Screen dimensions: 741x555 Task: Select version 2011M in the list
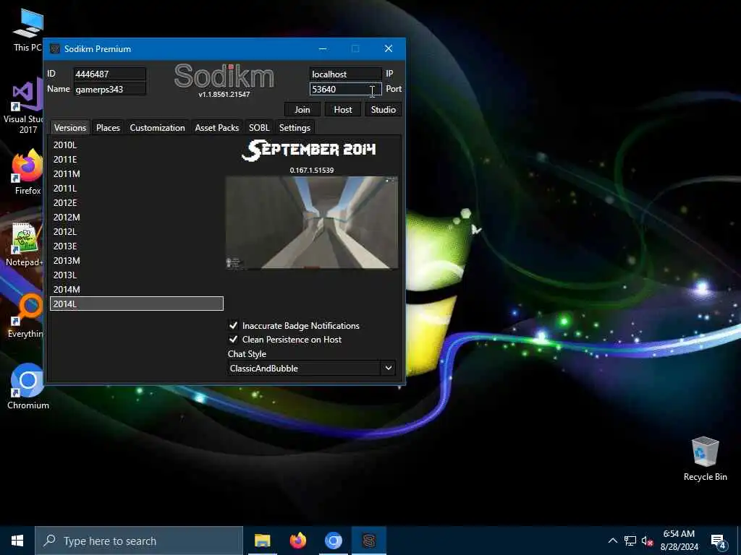137,173
